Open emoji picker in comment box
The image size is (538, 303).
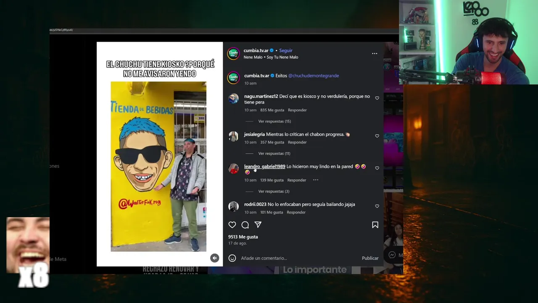coord(232,258)
